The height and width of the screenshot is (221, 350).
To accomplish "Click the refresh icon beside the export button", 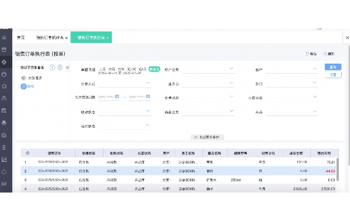I will click(325, 54).
